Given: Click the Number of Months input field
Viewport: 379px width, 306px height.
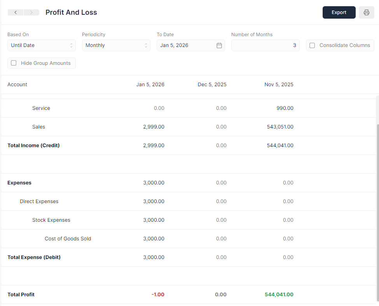Looking at the screenshot, I should point(265,45).
